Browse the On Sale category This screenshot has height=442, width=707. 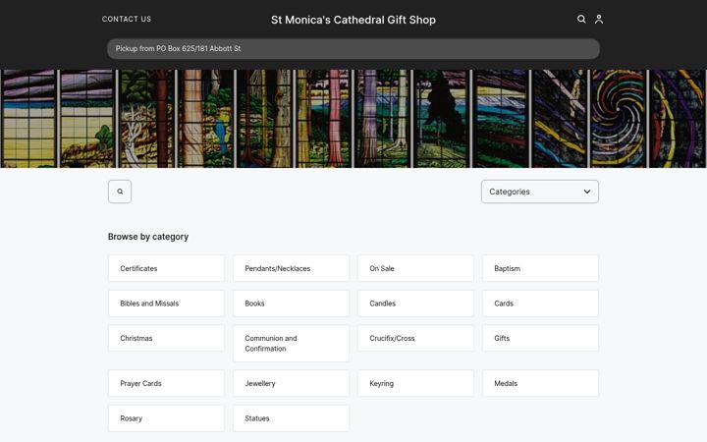[x=415, y=268]
